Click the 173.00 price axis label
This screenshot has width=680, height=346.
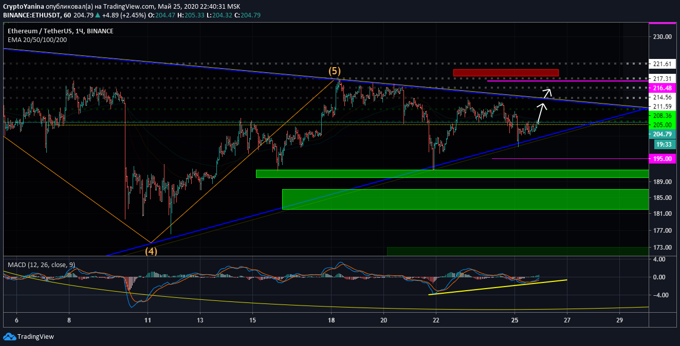pos(663,248)
